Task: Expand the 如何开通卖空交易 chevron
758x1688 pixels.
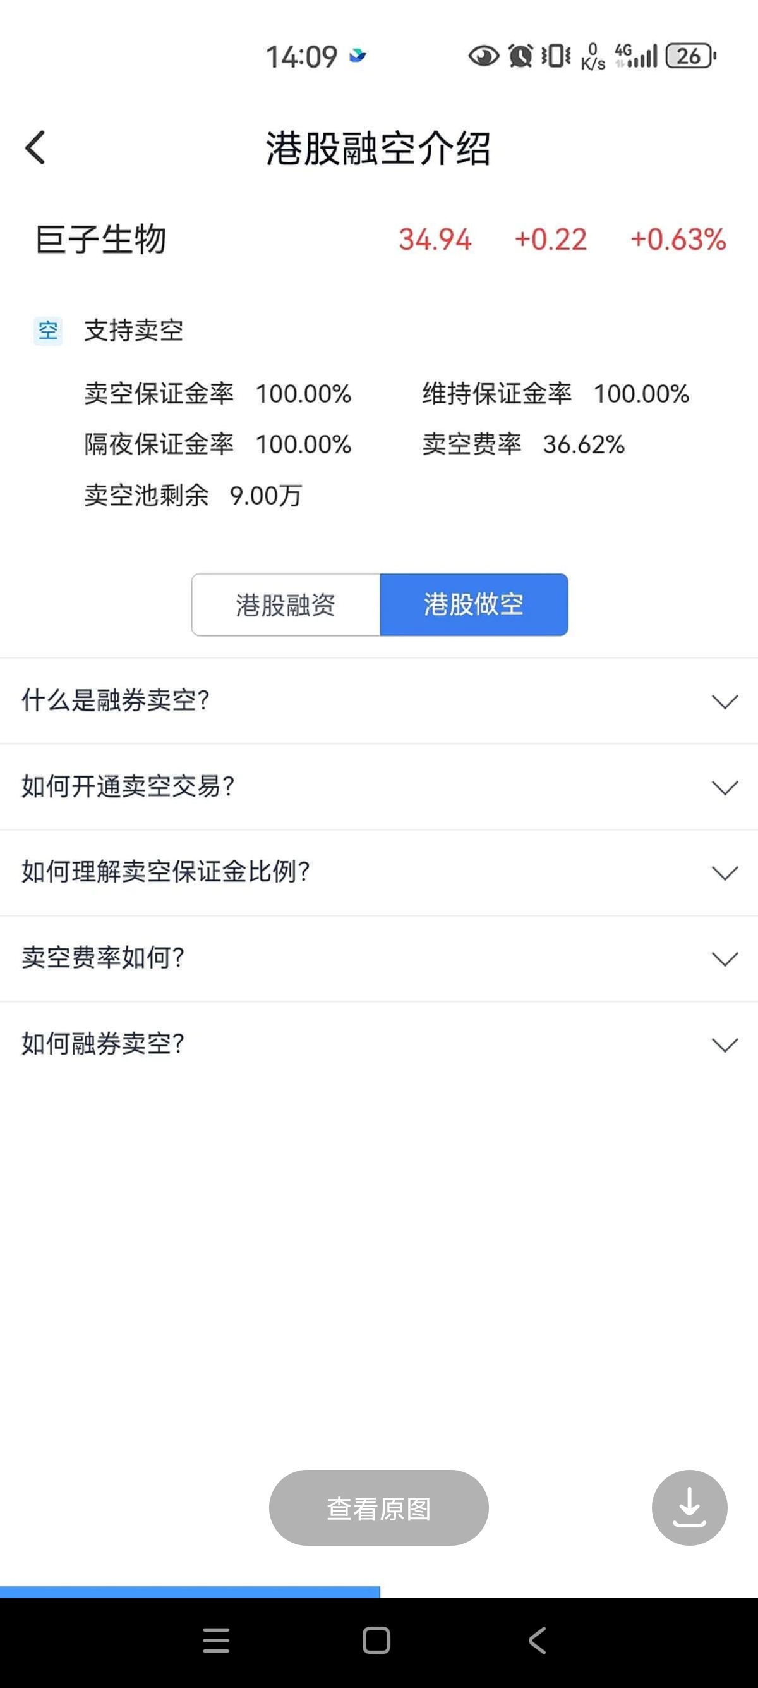Action: 725,787
